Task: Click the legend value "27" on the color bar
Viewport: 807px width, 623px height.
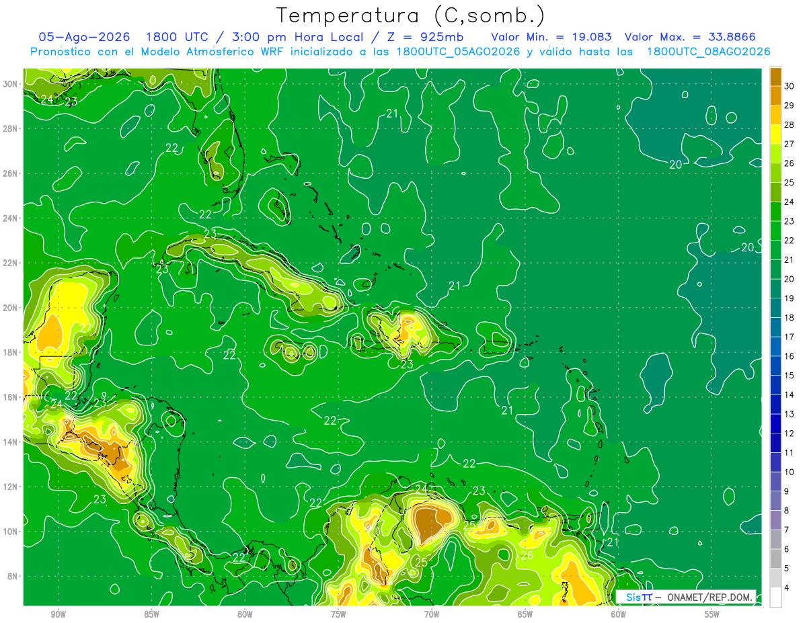Action: pyautogui.click(x=790, y=144)
